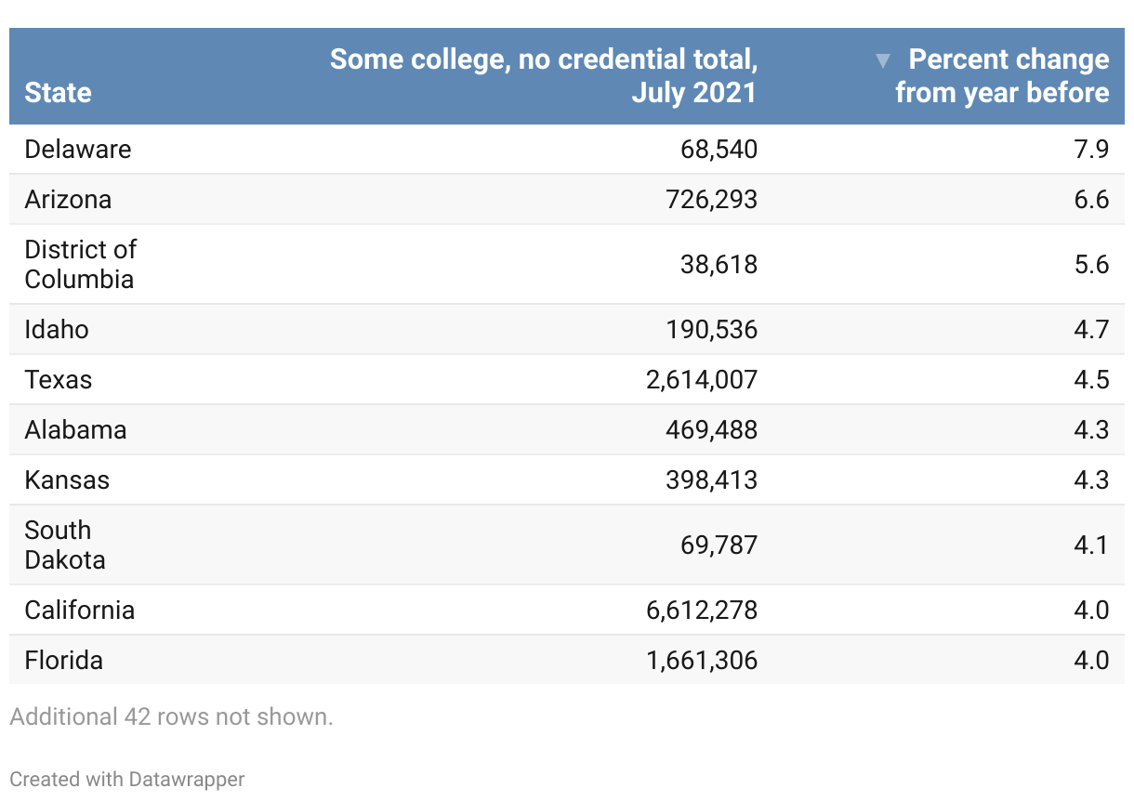The image size is (1134, 801).
Task: Click the Arizona state cell
Action: pos(68,200)
